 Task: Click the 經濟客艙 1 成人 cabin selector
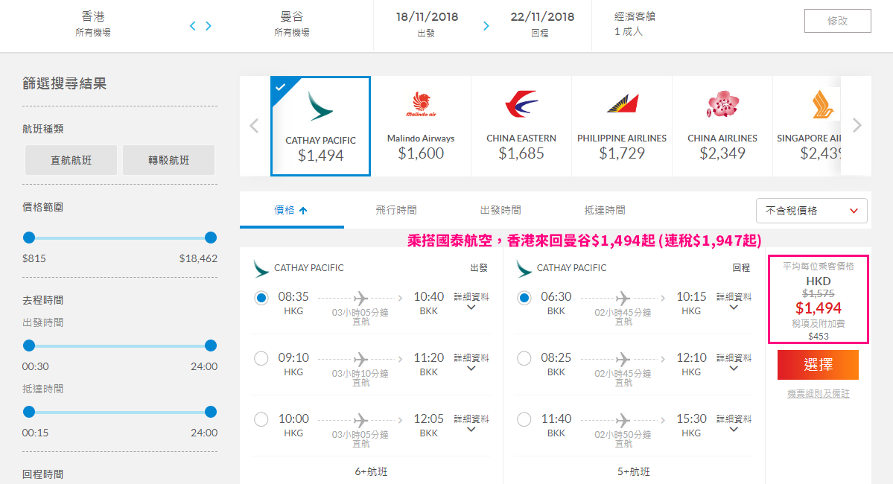click(635, 24)
